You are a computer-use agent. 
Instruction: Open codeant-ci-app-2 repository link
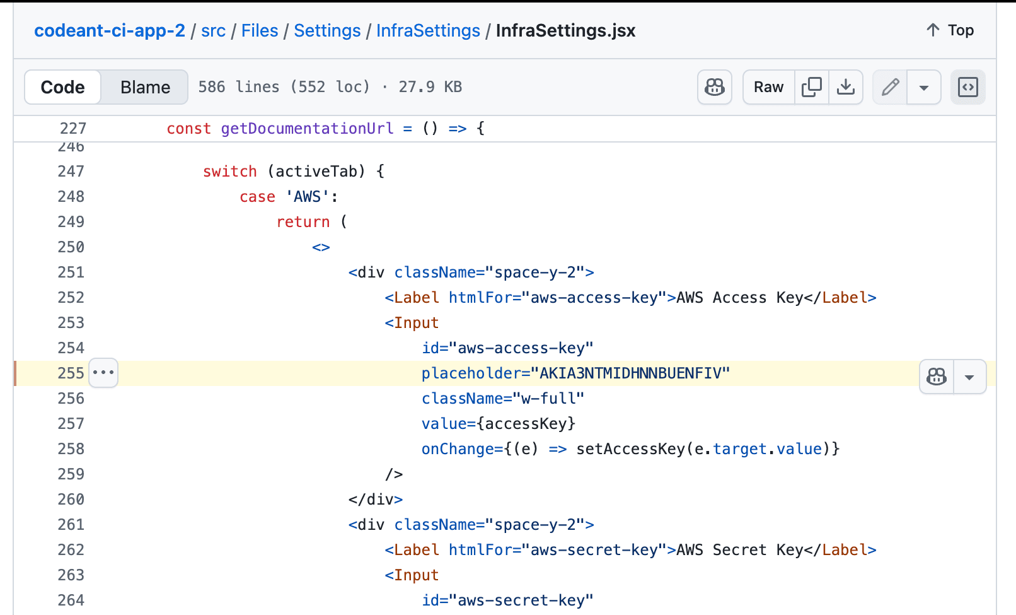click(x=110, y=30)
